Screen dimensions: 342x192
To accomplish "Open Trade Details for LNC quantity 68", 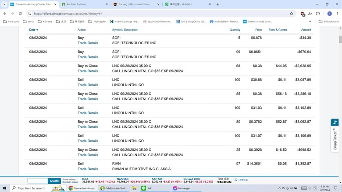I will (88, 71).
